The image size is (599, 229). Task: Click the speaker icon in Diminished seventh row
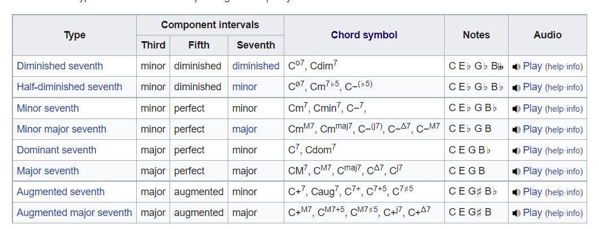[x=516, y=67]
